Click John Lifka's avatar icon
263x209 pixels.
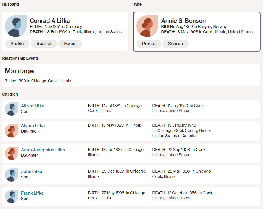pos(12,175)
